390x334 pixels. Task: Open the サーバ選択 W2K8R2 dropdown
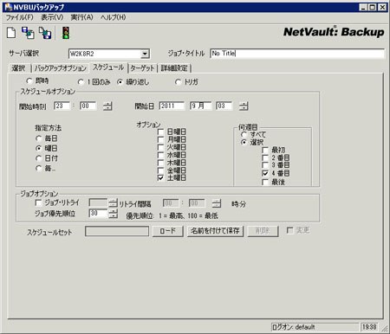click(145, 54)
